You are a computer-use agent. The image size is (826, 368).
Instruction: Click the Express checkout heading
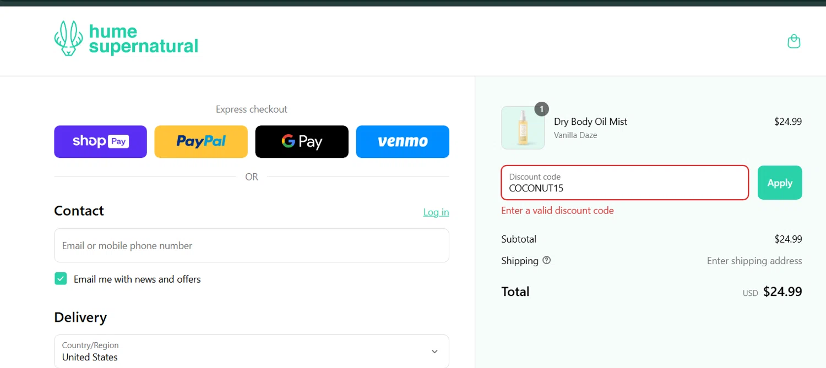pos(252,109)
